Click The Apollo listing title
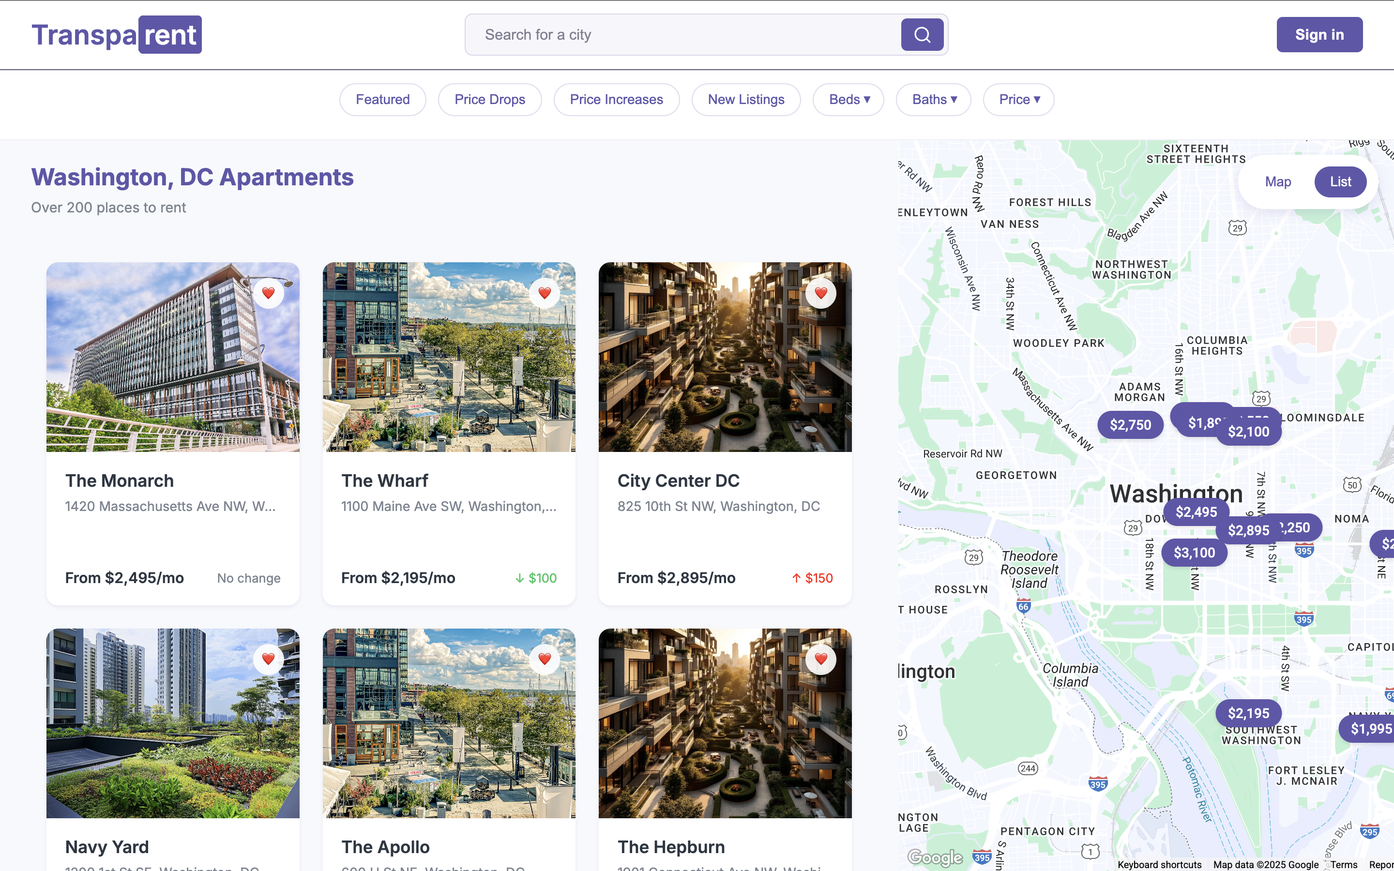 coord(385,847)
